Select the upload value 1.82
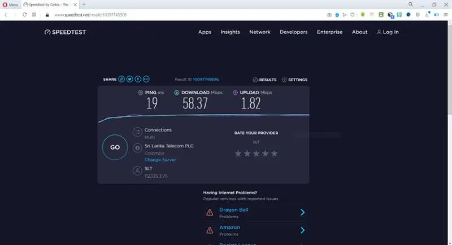The width and height of the screenshot is (452, 245). [251, 103]
